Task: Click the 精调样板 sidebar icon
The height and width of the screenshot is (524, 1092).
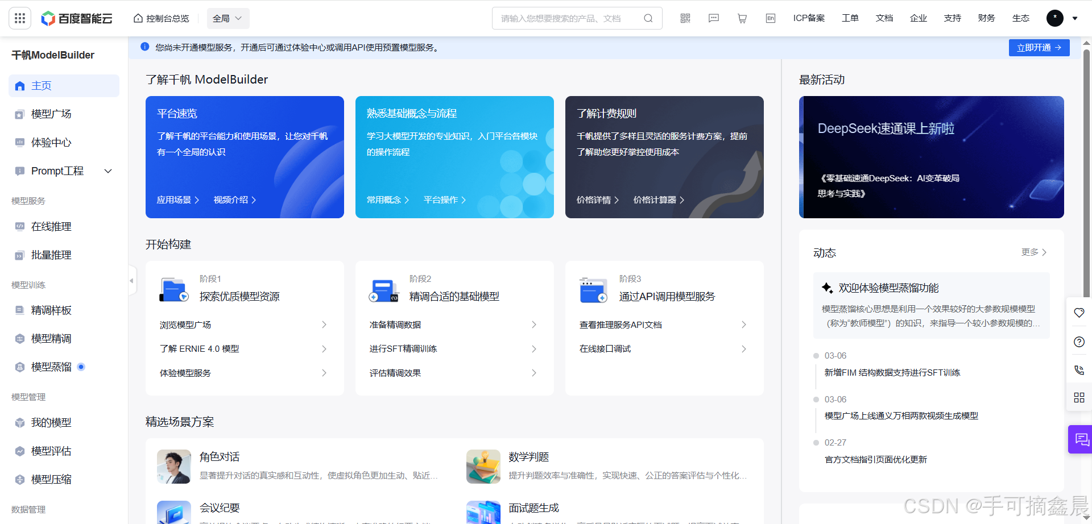Action: pyautogui.click(x=20, y=310)
